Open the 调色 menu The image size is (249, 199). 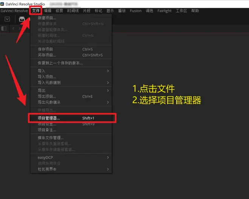tap(149, 11)
